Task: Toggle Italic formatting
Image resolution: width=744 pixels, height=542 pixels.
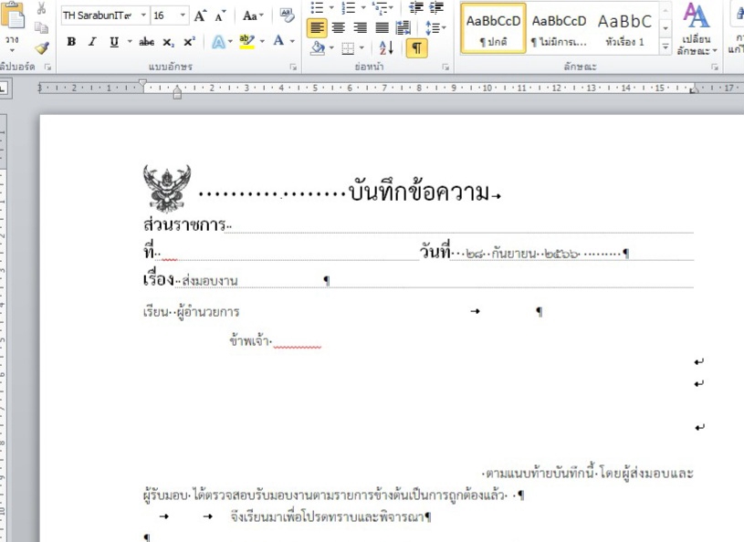Action: click(x=91, y=42)
